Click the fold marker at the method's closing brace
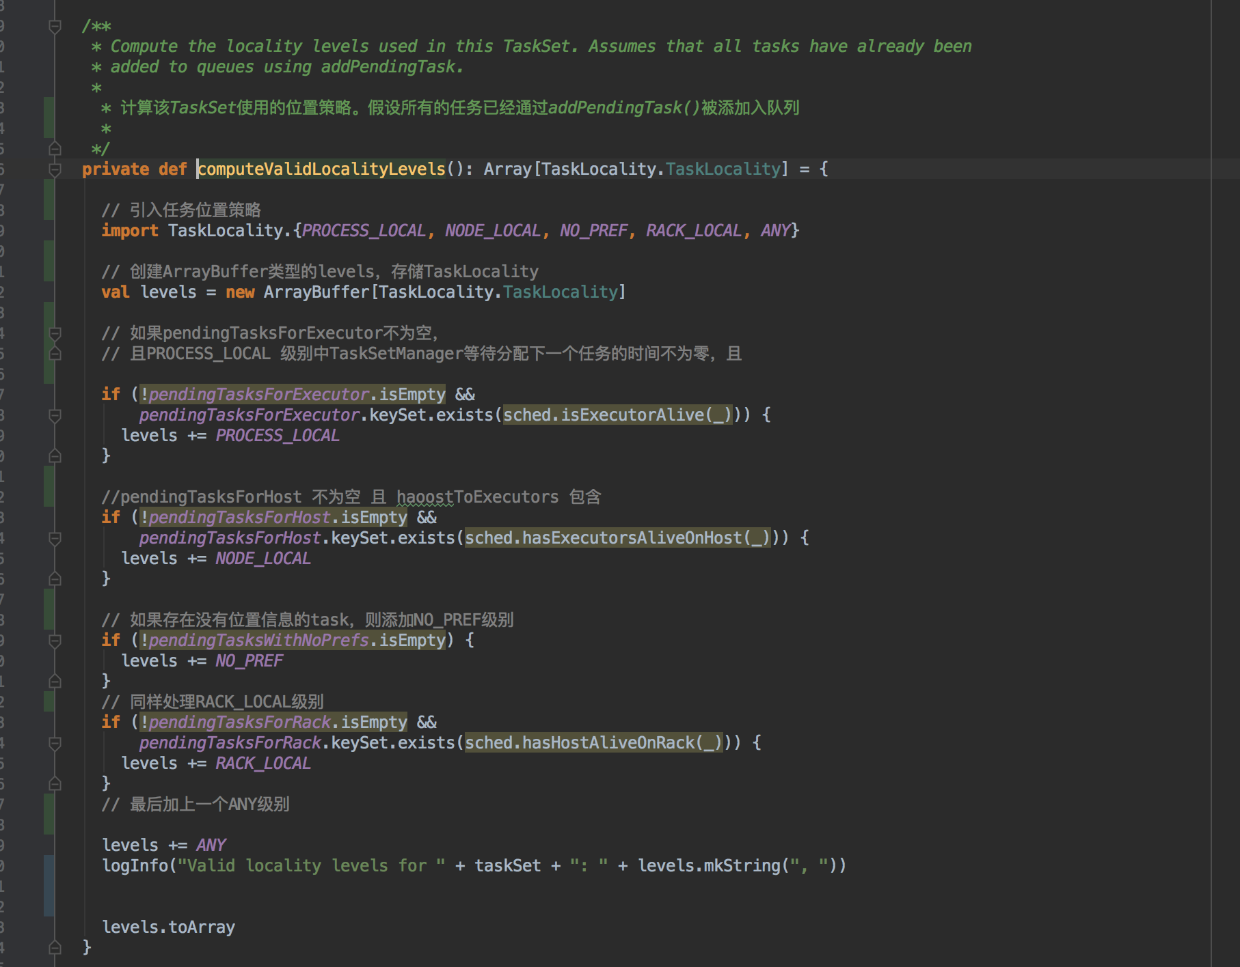The height and width of the screenshot is (967, 1240). click(x=55, y=947)
